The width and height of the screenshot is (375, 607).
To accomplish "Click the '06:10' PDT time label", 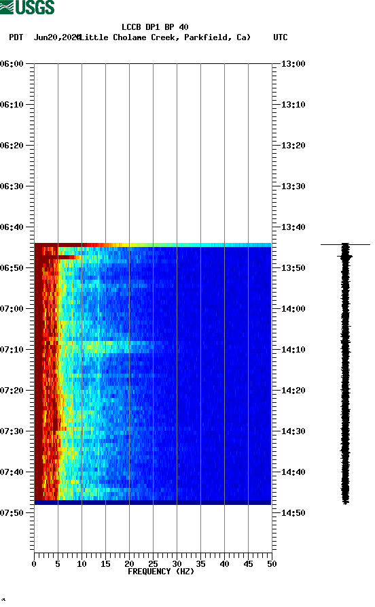I will (12, 105).
